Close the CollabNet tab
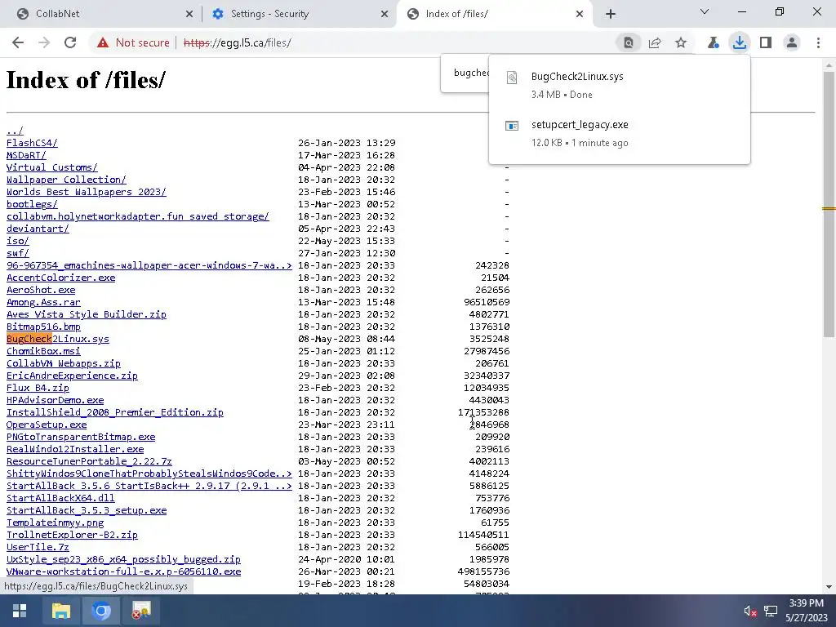Screen dimensions: 836x627 click(189, 14)
